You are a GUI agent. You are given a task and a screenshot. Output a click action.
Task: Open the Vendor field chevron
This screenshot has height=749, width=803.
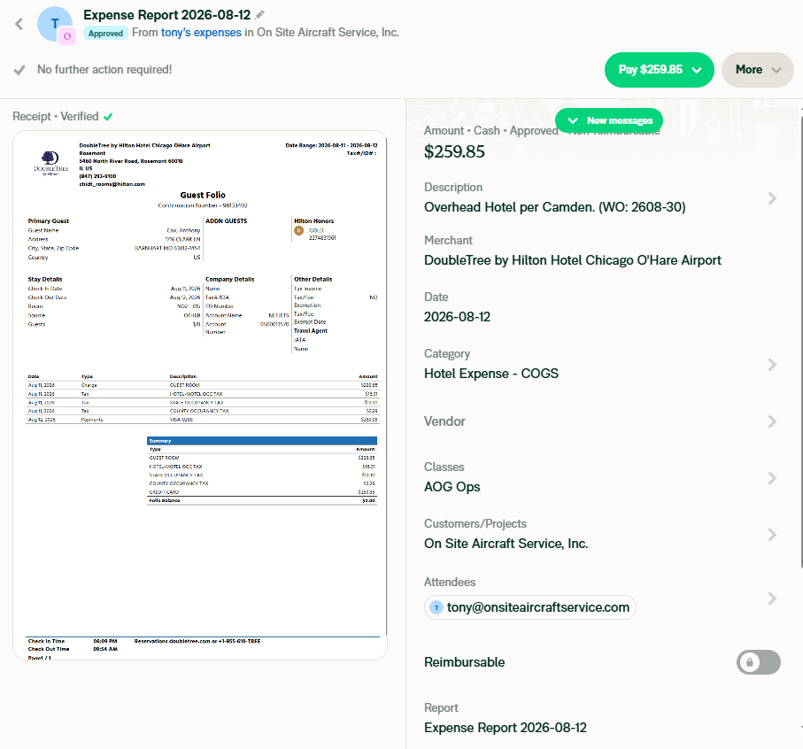click(x=772, y=421)
